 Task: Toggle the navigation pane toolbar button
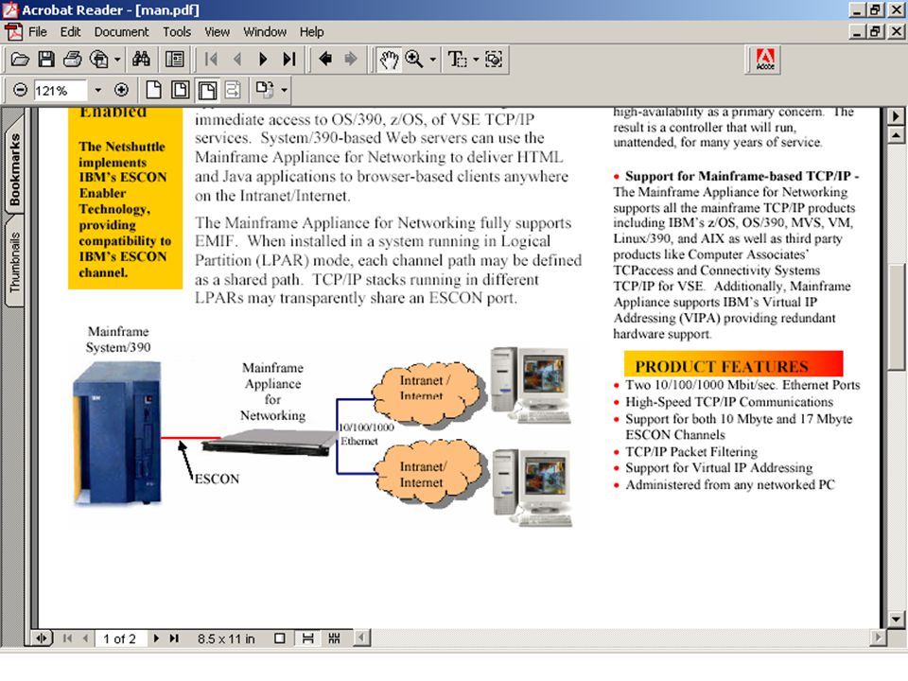(x=174, y=59)
